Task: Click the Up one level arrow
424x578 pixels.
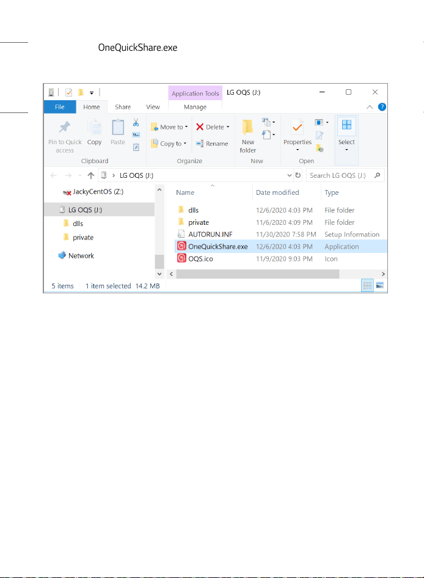Action: point(90,175)
